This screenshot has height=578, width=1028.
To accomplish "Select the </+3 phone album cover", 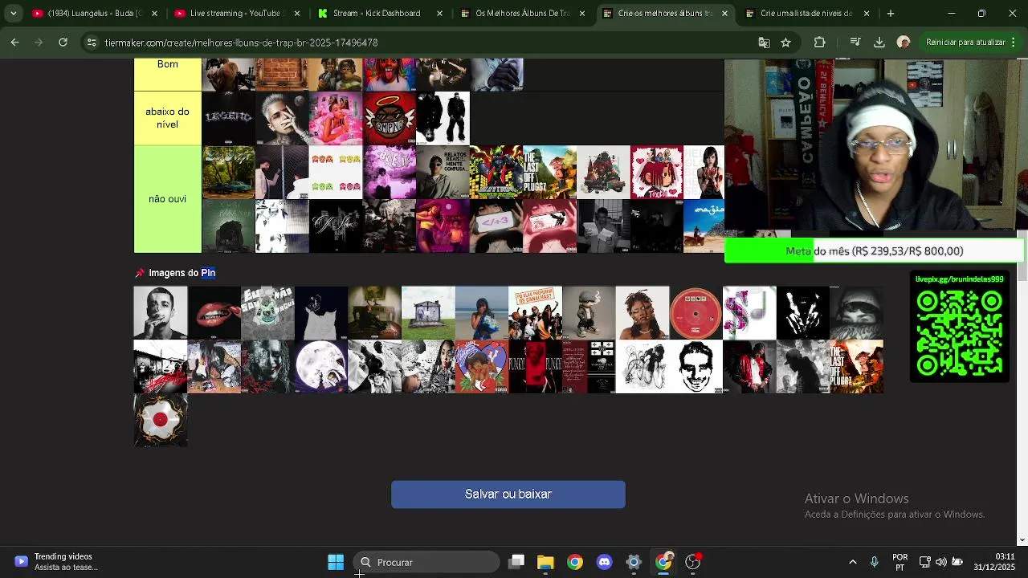I will coord(496,226).
